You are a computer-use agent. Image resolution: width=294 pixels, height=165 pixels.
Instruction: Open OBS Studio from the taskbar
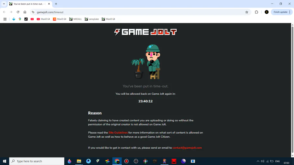tap(136, 161)
